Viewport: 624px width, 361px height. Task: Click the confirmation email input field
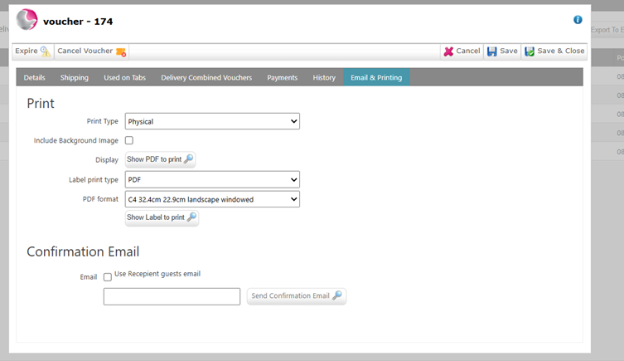pos(172,296)
